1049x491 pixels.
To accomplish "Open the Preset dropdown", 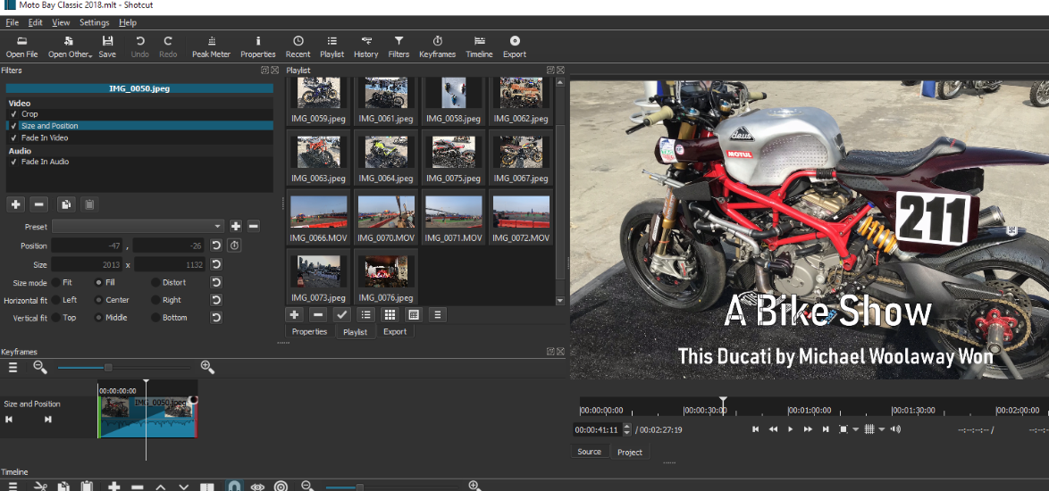I will pos(138,227).
